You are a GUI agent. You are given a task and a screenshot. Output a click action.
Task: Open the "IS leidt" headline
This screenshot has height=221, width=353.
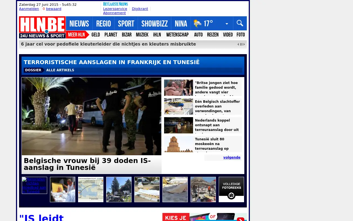[x=41, y=217]
